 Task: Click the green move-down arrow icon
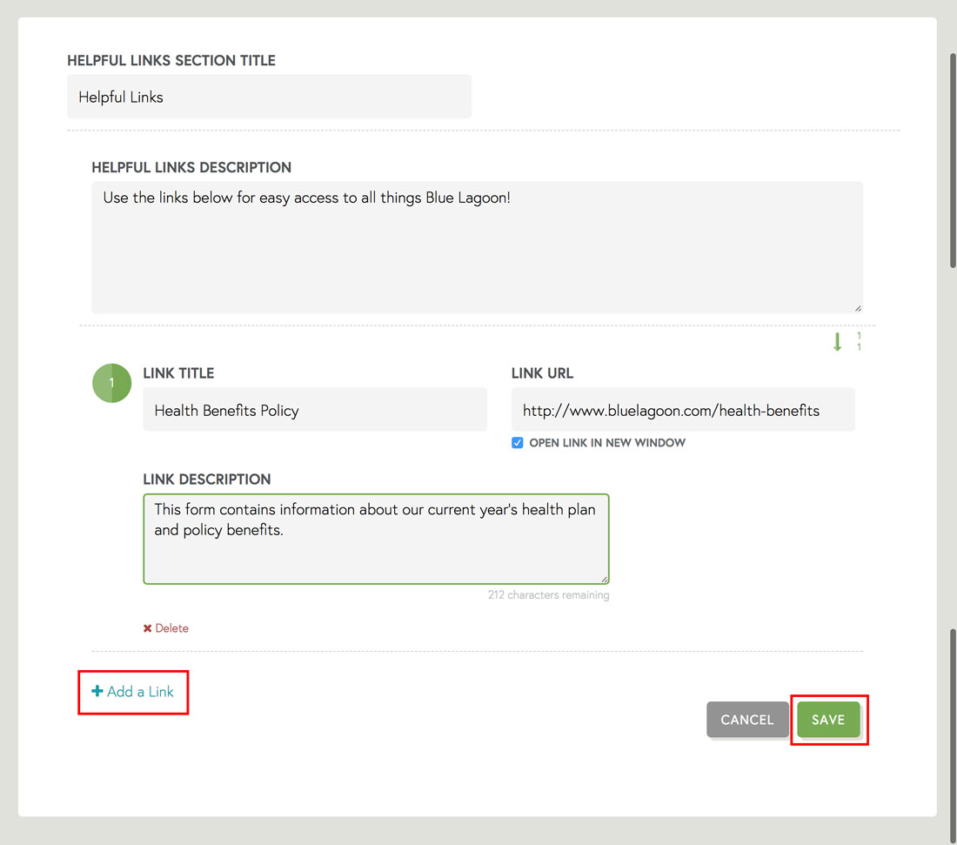pyautogui.click(x=838, y=341)
